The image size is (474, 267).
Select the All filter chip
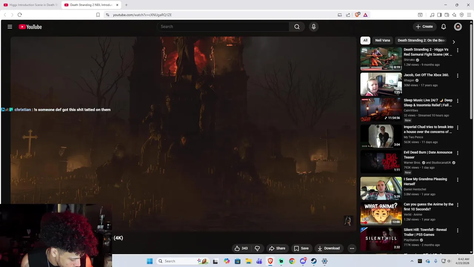click(365, 40)
